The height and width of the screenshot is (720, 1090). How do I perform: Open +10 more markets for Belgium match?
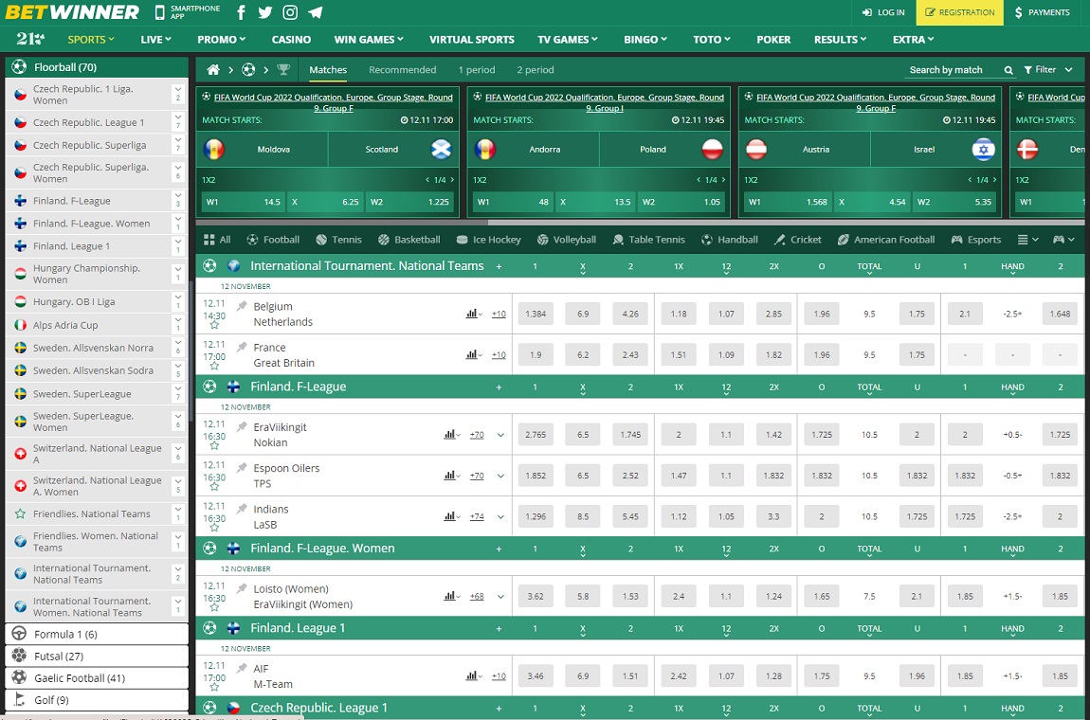[499, 315]
